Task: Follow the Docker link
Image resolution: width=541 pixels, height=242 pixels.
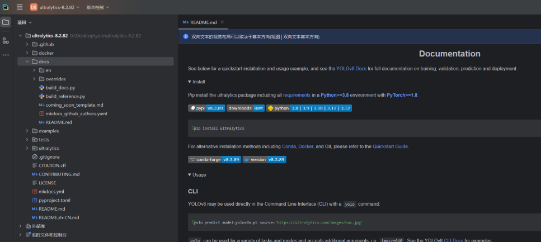Action: point(305,146)
